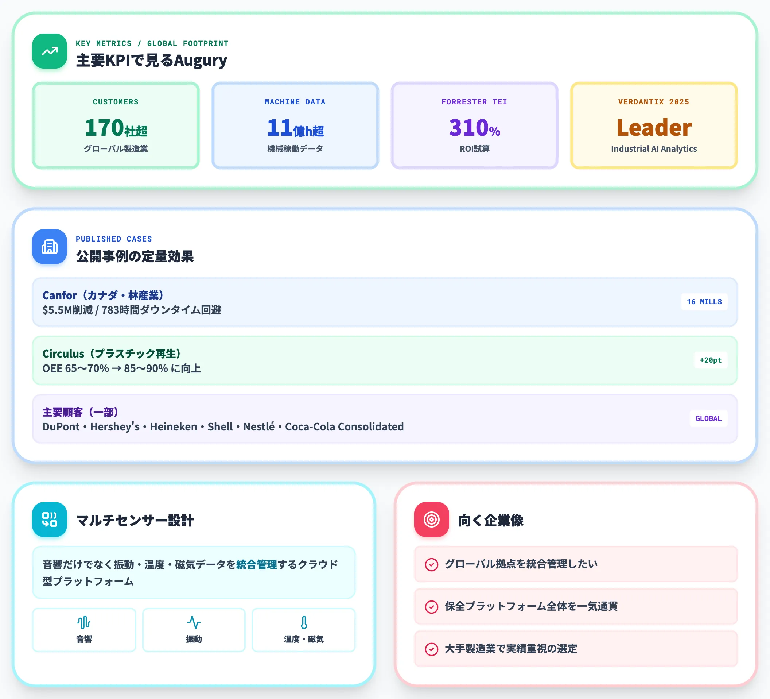
Task: Click the thermometer icon
Action: (304, 622)
